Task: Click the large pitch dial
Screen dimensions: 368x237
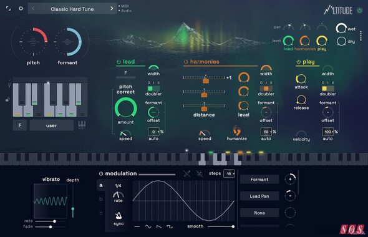Action: (x=33, y=42)
